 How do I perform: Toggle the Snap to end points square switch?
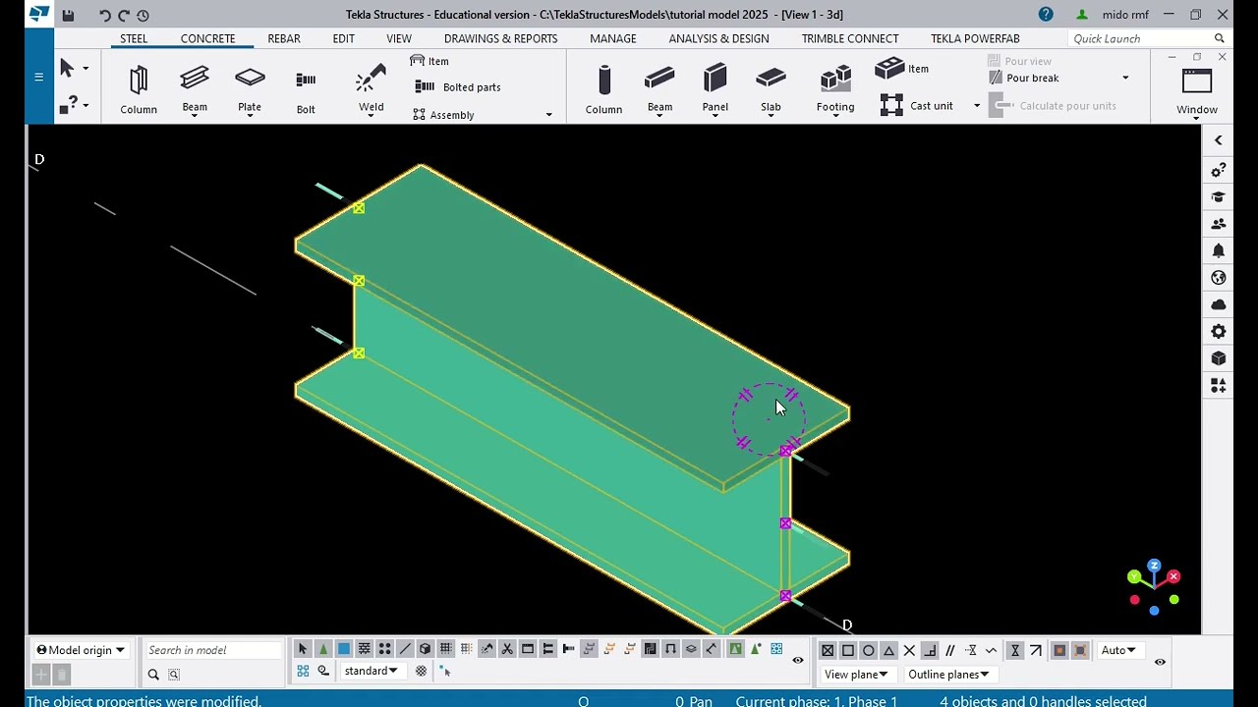tap(848, 650)
